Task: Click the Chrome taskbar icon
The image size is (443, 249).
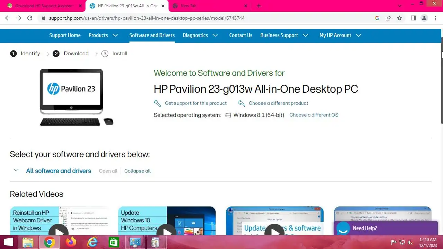Action: point(49,242)
